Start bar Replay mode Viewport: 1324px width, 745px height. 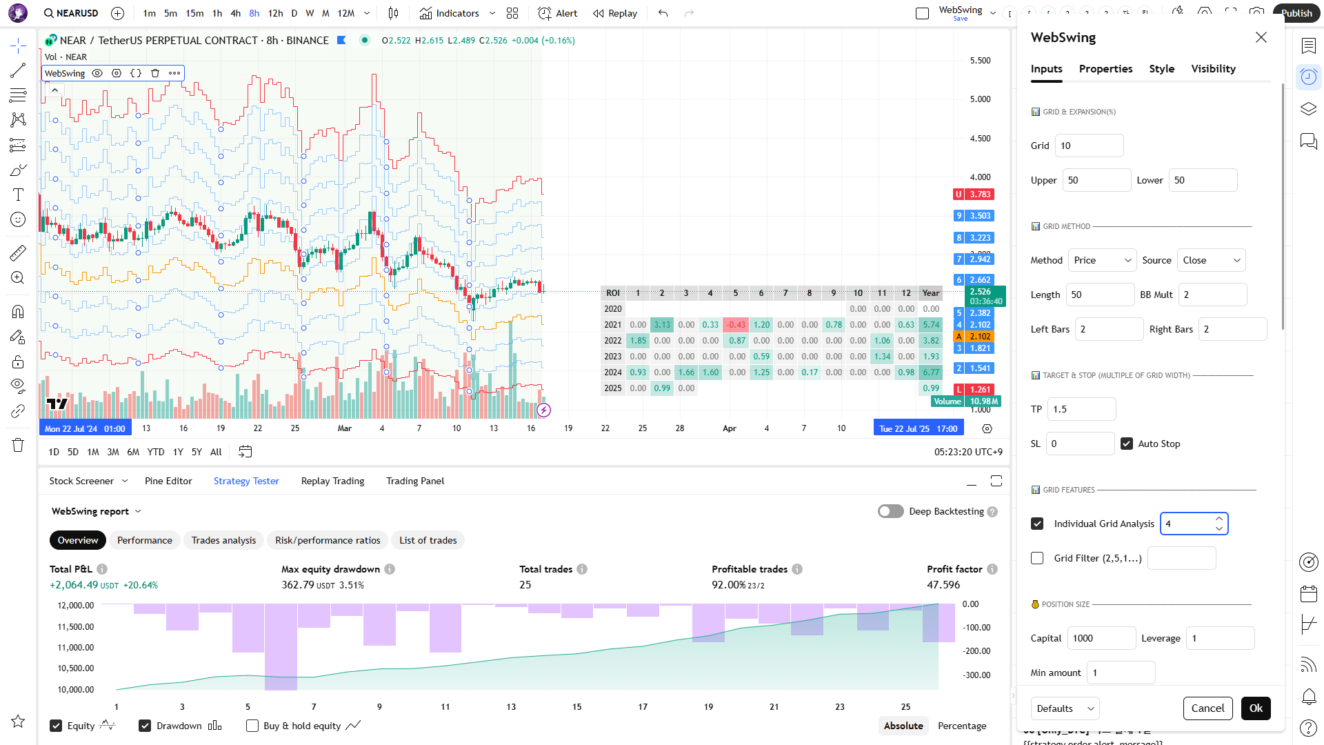[615, 13]
